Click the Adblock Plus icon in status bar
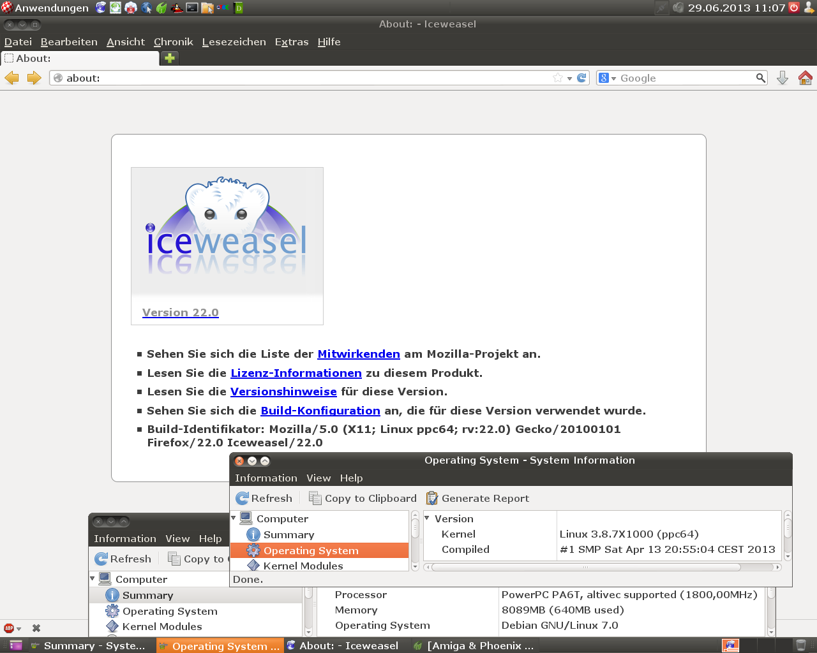The width and height of the screenshot is (817, 653). coord(9,628)
